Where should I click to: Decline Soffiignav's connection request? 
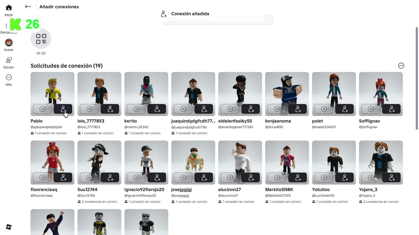[x=371, y=109]
